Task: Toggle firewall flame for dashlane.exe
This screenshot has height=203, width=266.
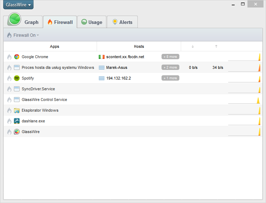Action: [x=9, y=121]
